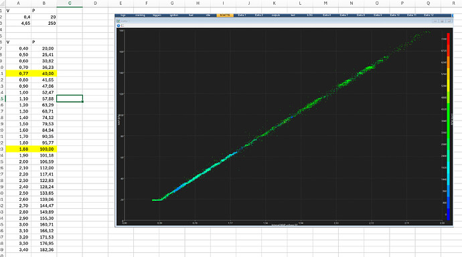Click the scatter window title icon
Image resolution: width=462 pixels, height=257 pixels.
coord(118,21)
